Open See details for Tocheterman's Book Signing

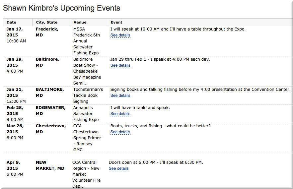click(x=120, y=95)
